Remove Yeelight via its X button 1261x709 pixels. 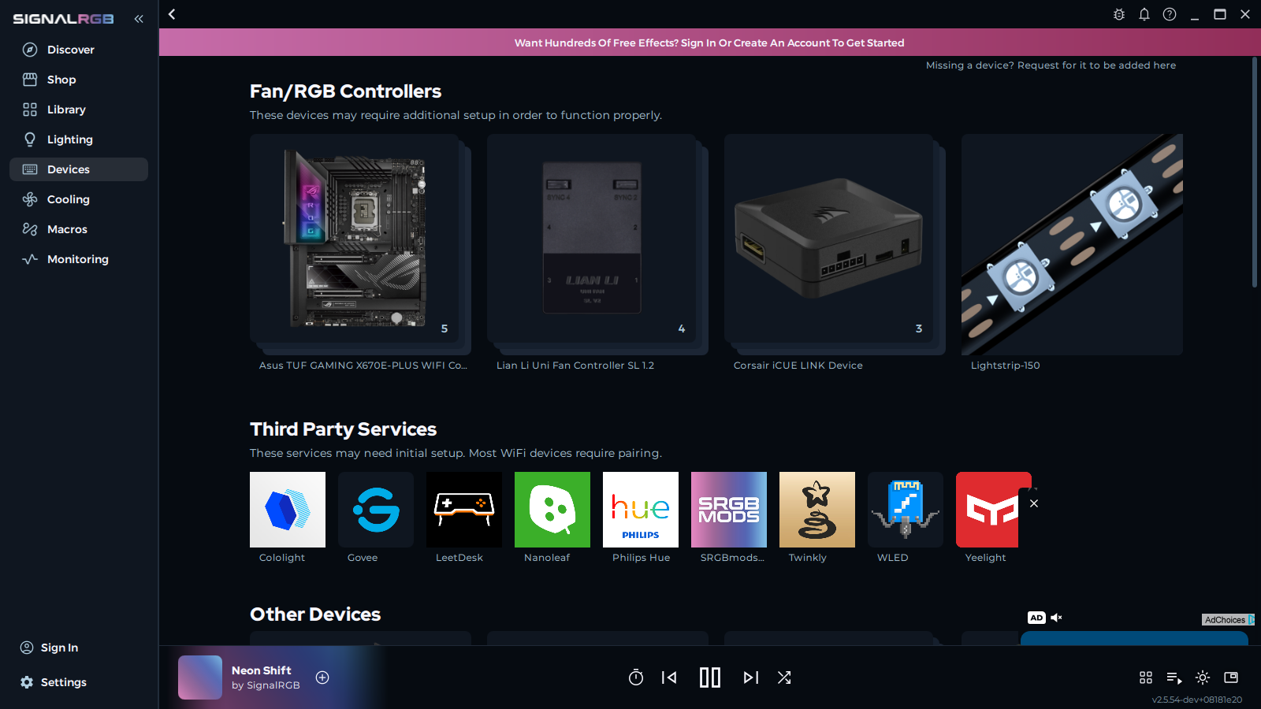[x=1033, y=503]
